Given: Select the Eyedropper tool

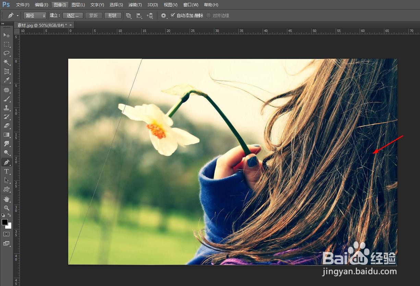Looking at the screenshot, I should (x=7, y=80).
